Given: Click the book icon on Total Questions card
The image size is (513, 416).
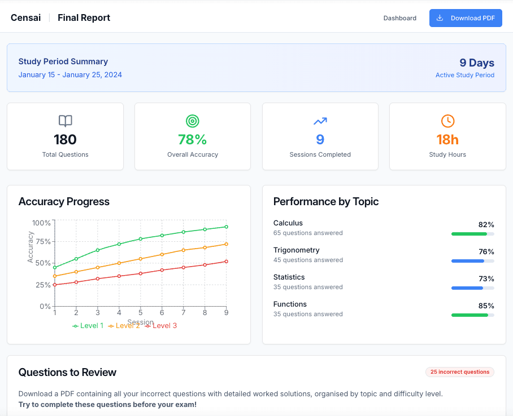Looking at the screenshot, I should [x=65, y=121].
